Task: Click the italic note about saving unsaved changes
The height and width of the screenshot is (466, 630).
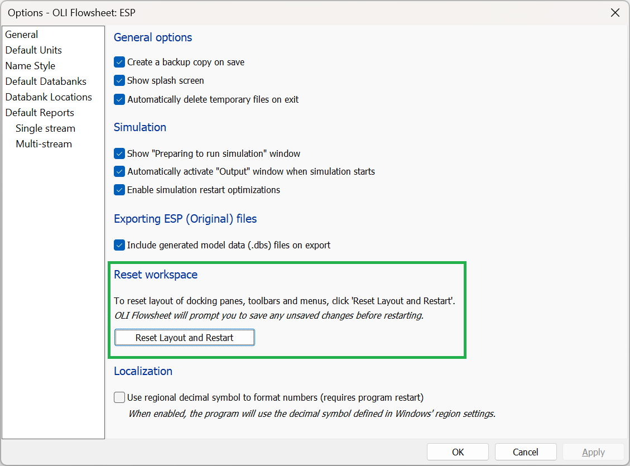Action: pos(269,315)
